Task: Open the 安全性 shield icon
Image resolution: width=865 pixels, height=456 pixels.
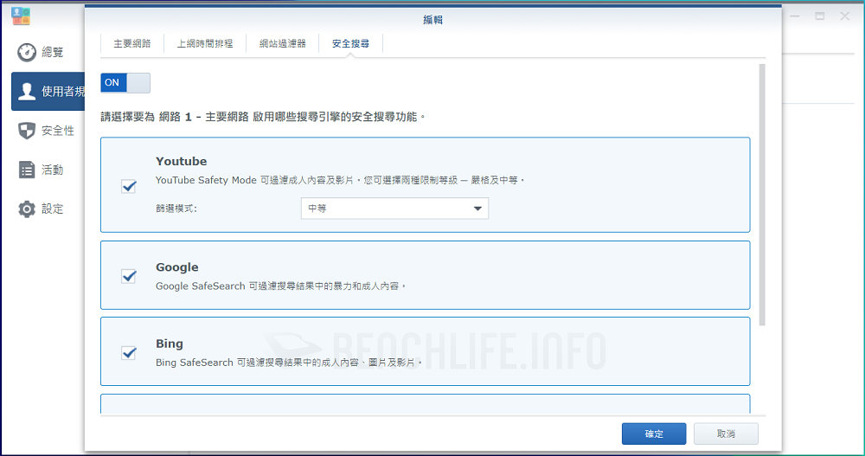Action: [x=27, y=131]
